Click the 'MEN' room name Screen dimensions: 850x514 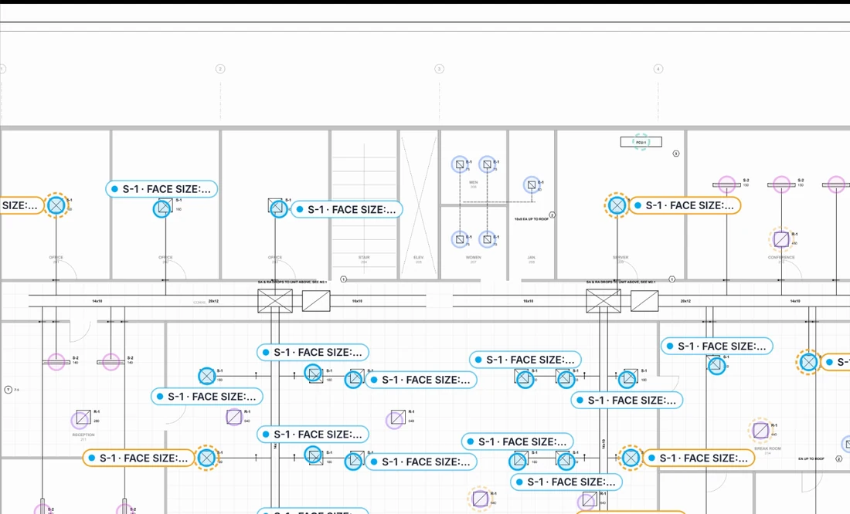473,183
